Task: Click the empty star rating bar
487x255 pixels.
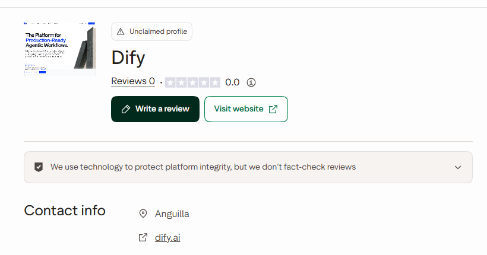Action: tap(192, 82)
